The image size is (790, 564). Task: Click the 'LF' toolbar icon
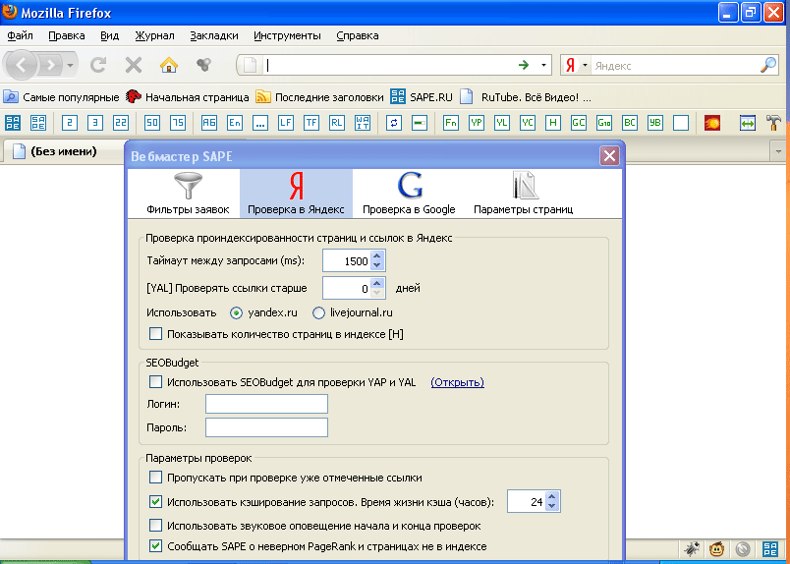click(x=286, y=123)
